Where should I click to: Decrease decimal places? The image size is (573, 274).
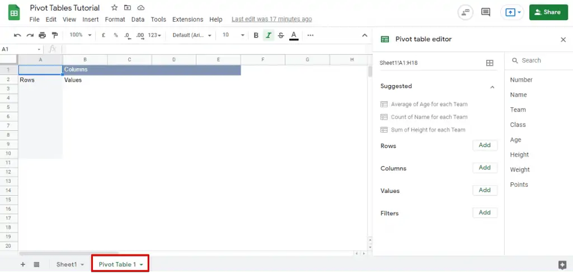coord(127,35)
